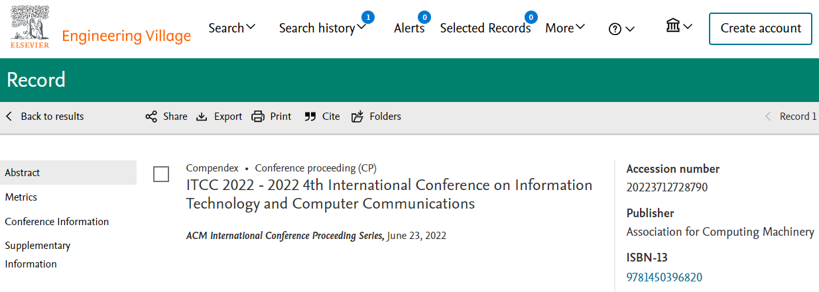Expand the Search menu
This screenshot has width=819, height=292.
coord(232,28)
